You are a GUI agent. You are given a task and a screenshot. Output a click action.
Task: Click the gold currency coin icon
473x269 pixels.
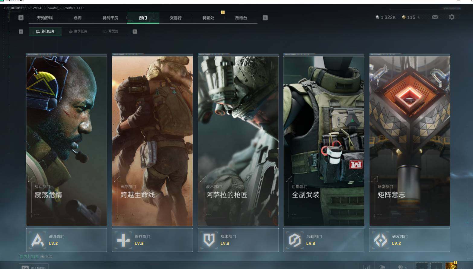(x=404, y=17)
